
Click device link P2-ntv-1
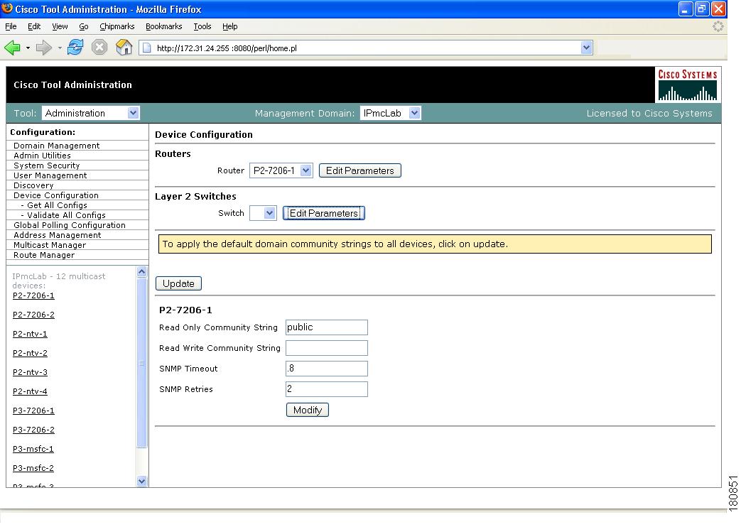pyautogui.click(x=30, y=334)
